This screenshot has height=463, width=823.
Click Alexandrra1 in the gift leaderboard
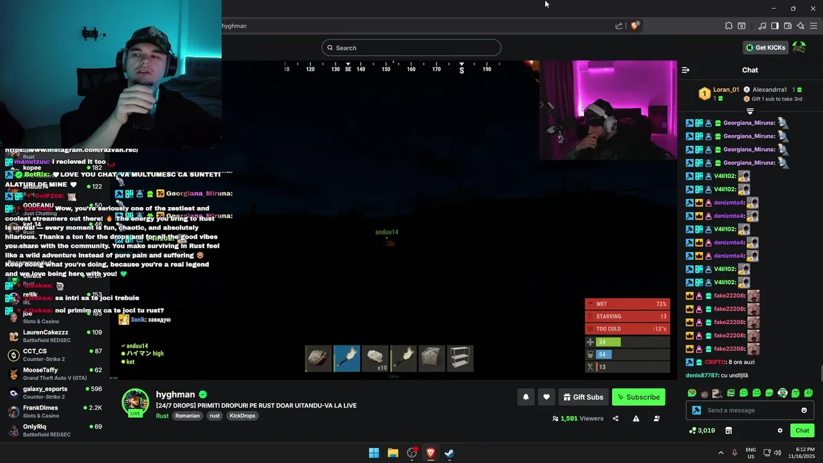point(770,89)
